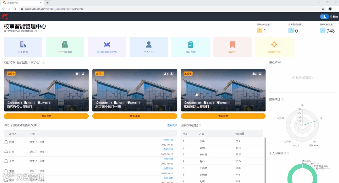Click the browser address bar URL

54,9
